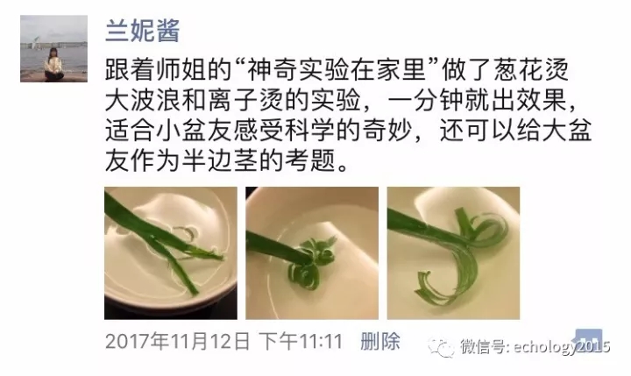Open first photo of straight scallion in bowl

coord(171,253)
